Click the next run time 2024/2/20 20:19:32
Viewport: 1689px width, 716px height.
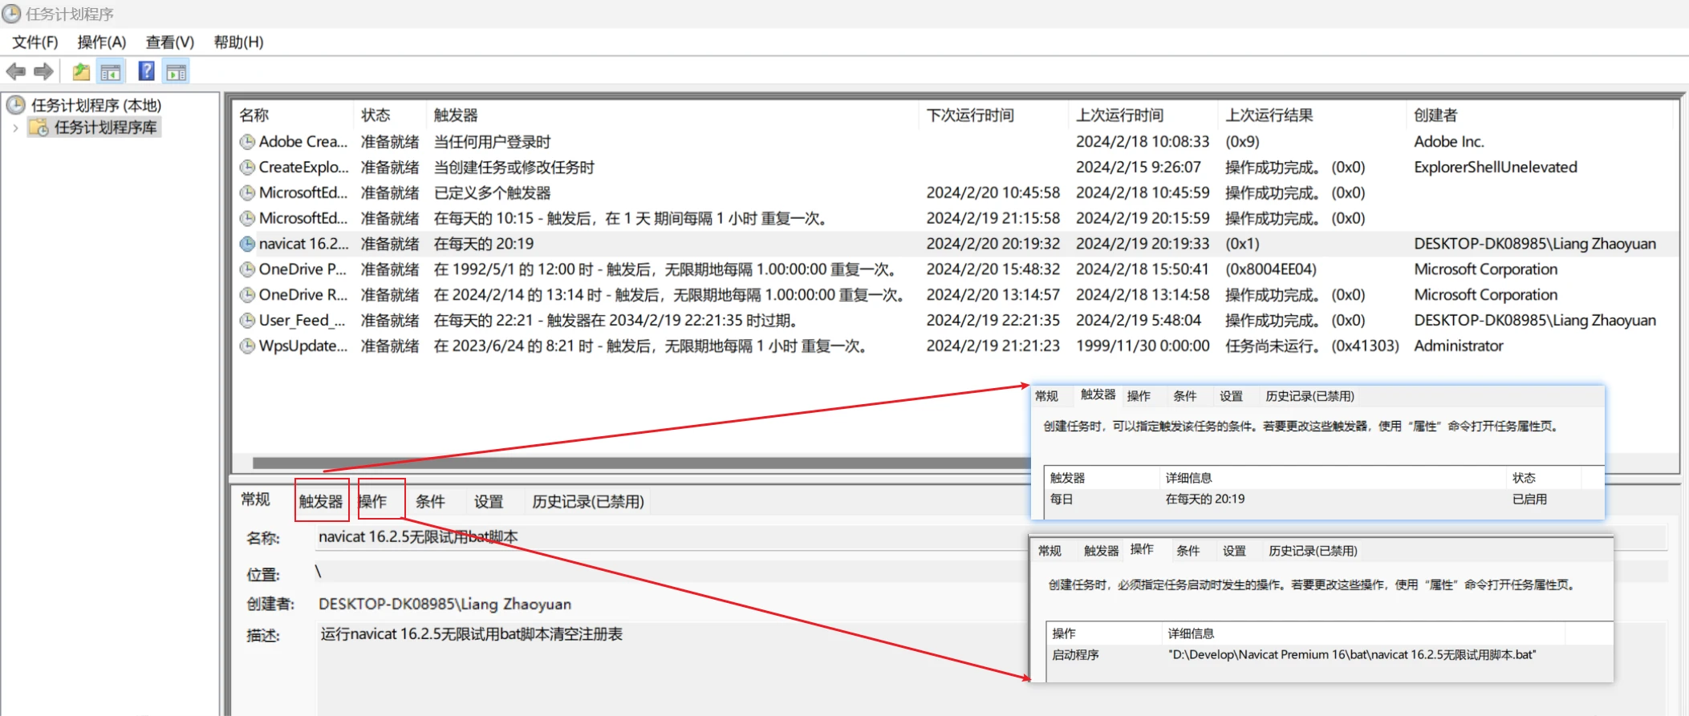tap(993, 244)
